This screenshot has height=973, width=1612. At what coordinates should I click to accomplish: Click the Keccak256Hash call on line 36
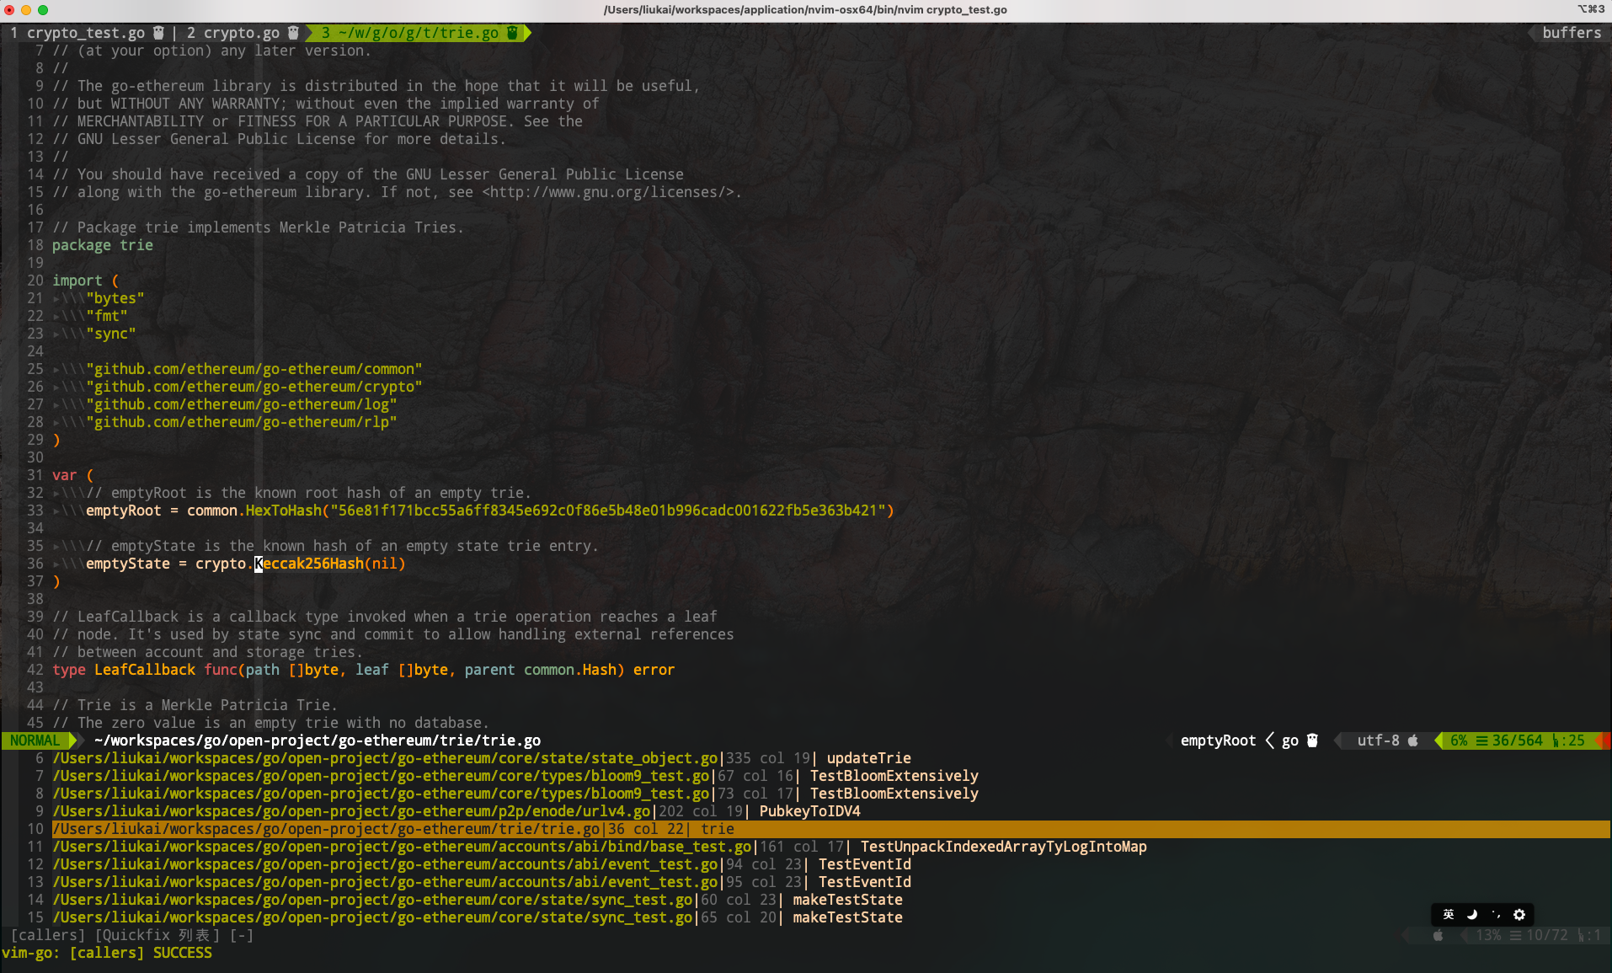(x=309, y=564)
